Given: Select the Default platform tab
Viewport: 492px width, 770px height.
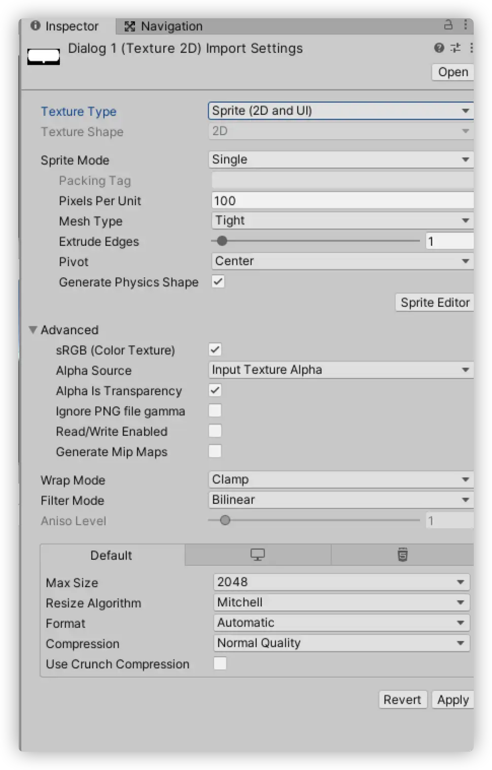Looking at the screenshot, I should (112, 555).
